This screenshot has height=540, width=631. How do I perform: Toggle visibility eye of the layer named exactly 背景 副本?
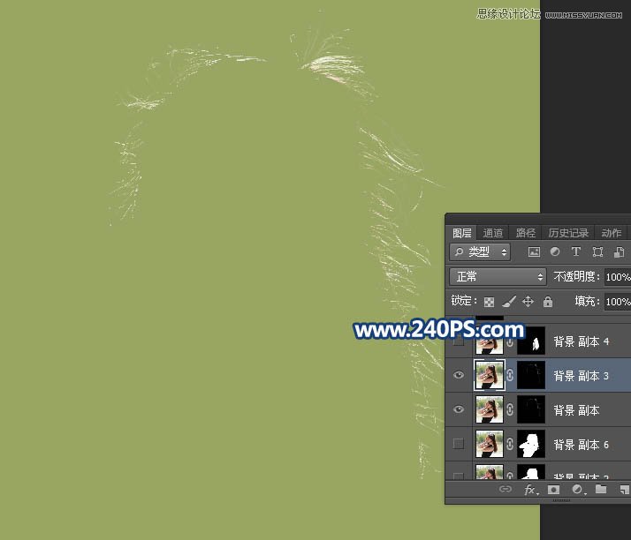pos(459,409)
